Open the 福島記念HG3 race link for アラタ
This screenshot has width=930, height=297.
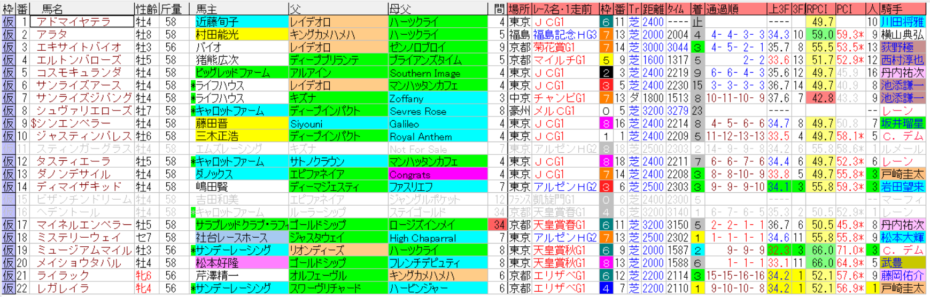click(x=564, y=35)
